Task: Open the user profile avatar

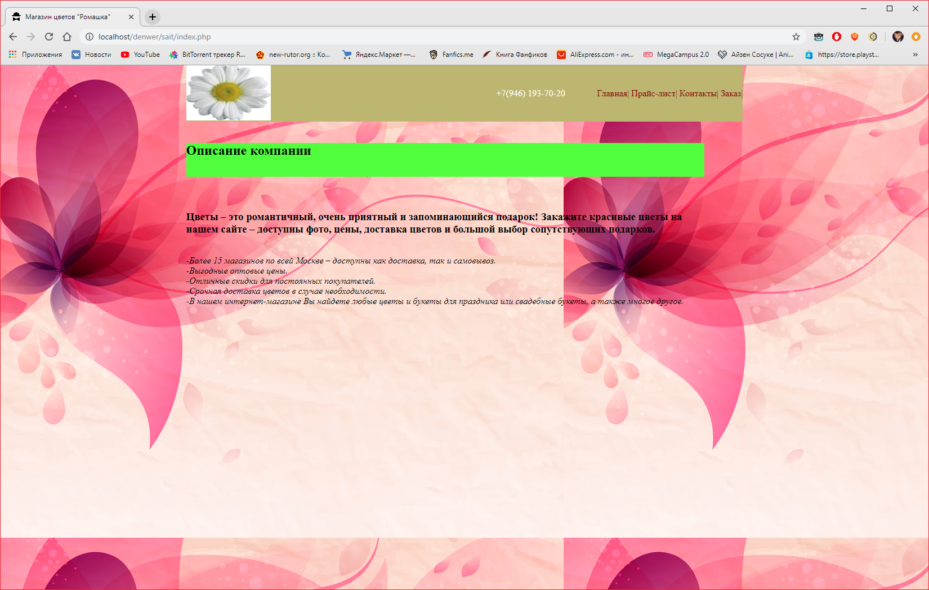Action: (x=897, y=37)
